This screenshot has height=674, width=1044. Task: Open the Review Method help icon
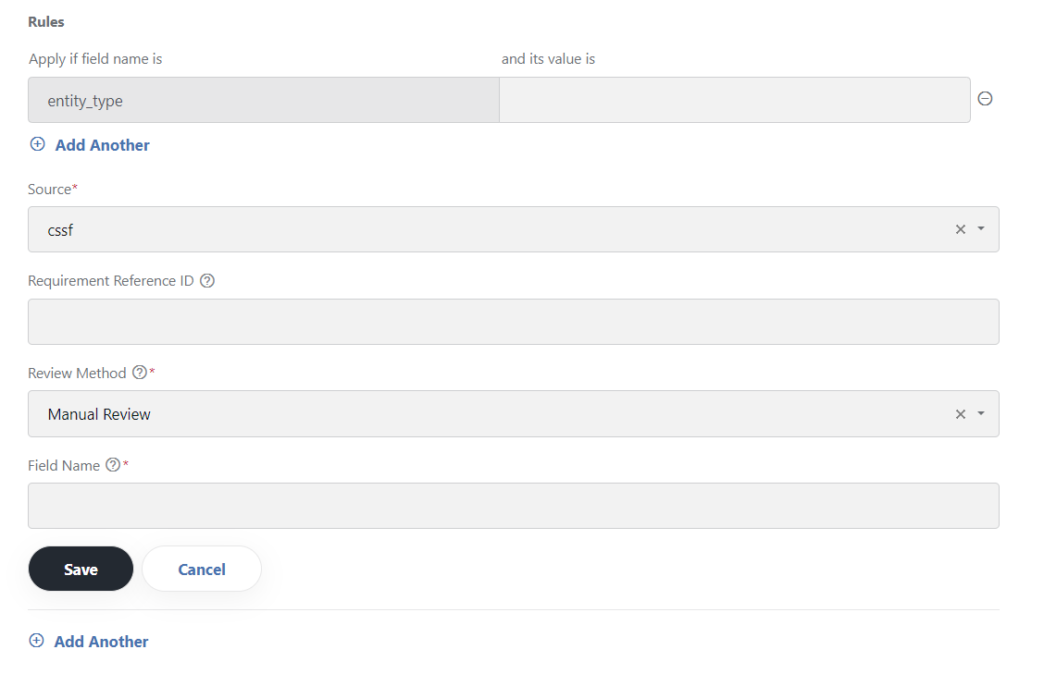pyautogui.click(x=139, y=373)
